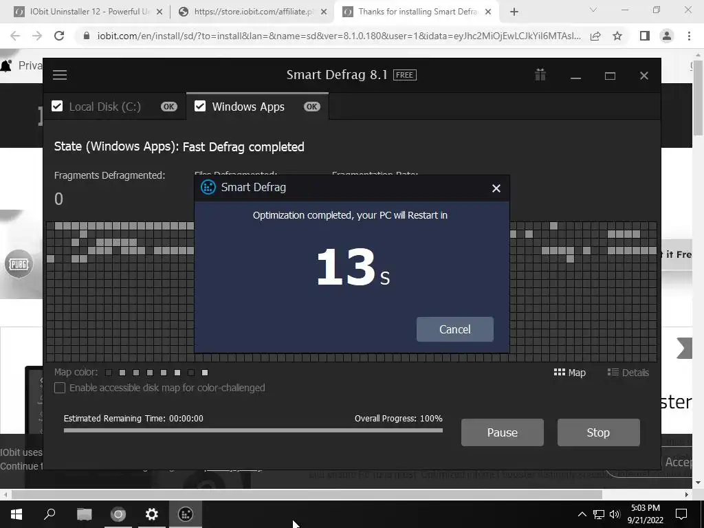The image size is (704, 528).
Task: Stop the defrag process
Action: click(599, 432)
